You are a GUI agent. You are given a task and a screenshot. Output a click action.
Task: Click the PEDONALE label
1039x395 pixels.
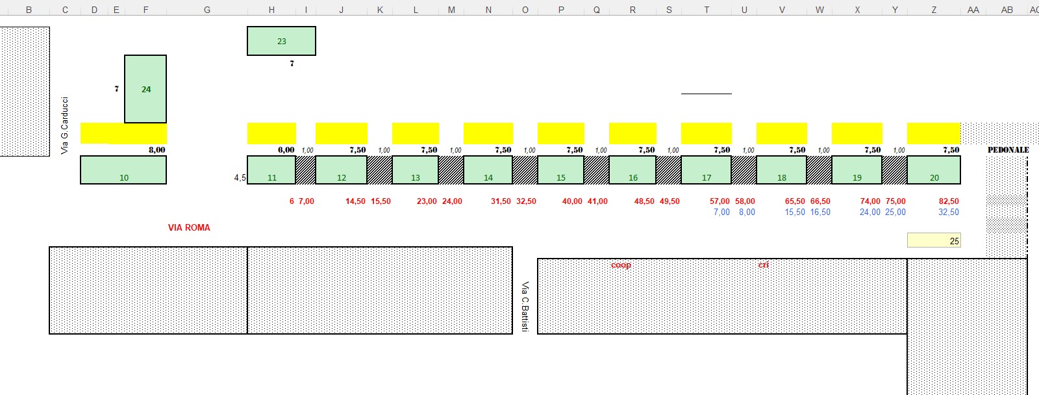point(1008,150)
